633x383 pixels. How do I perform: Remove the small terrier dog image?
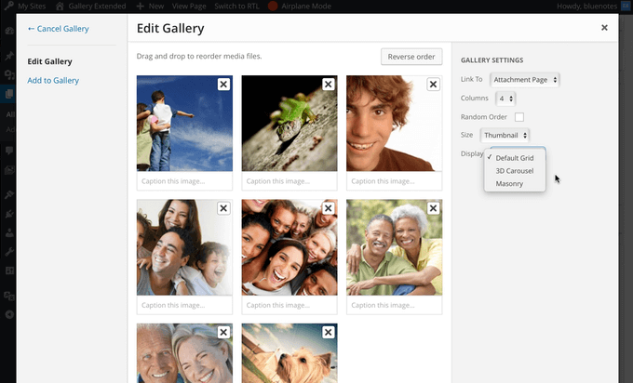[329, 332]
